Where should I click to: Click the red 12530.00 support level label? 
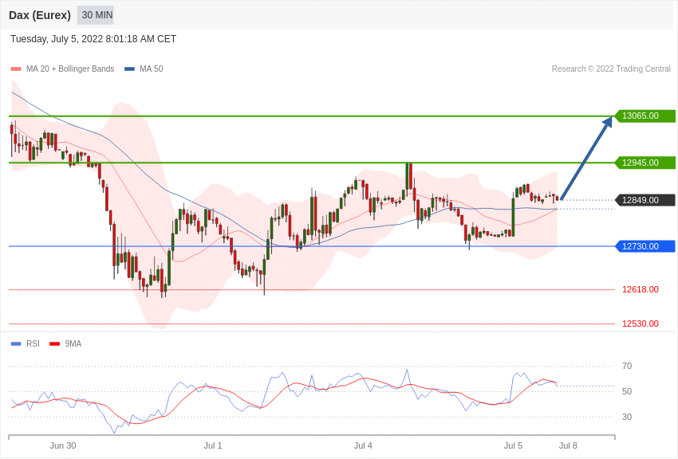pos(640,324)
